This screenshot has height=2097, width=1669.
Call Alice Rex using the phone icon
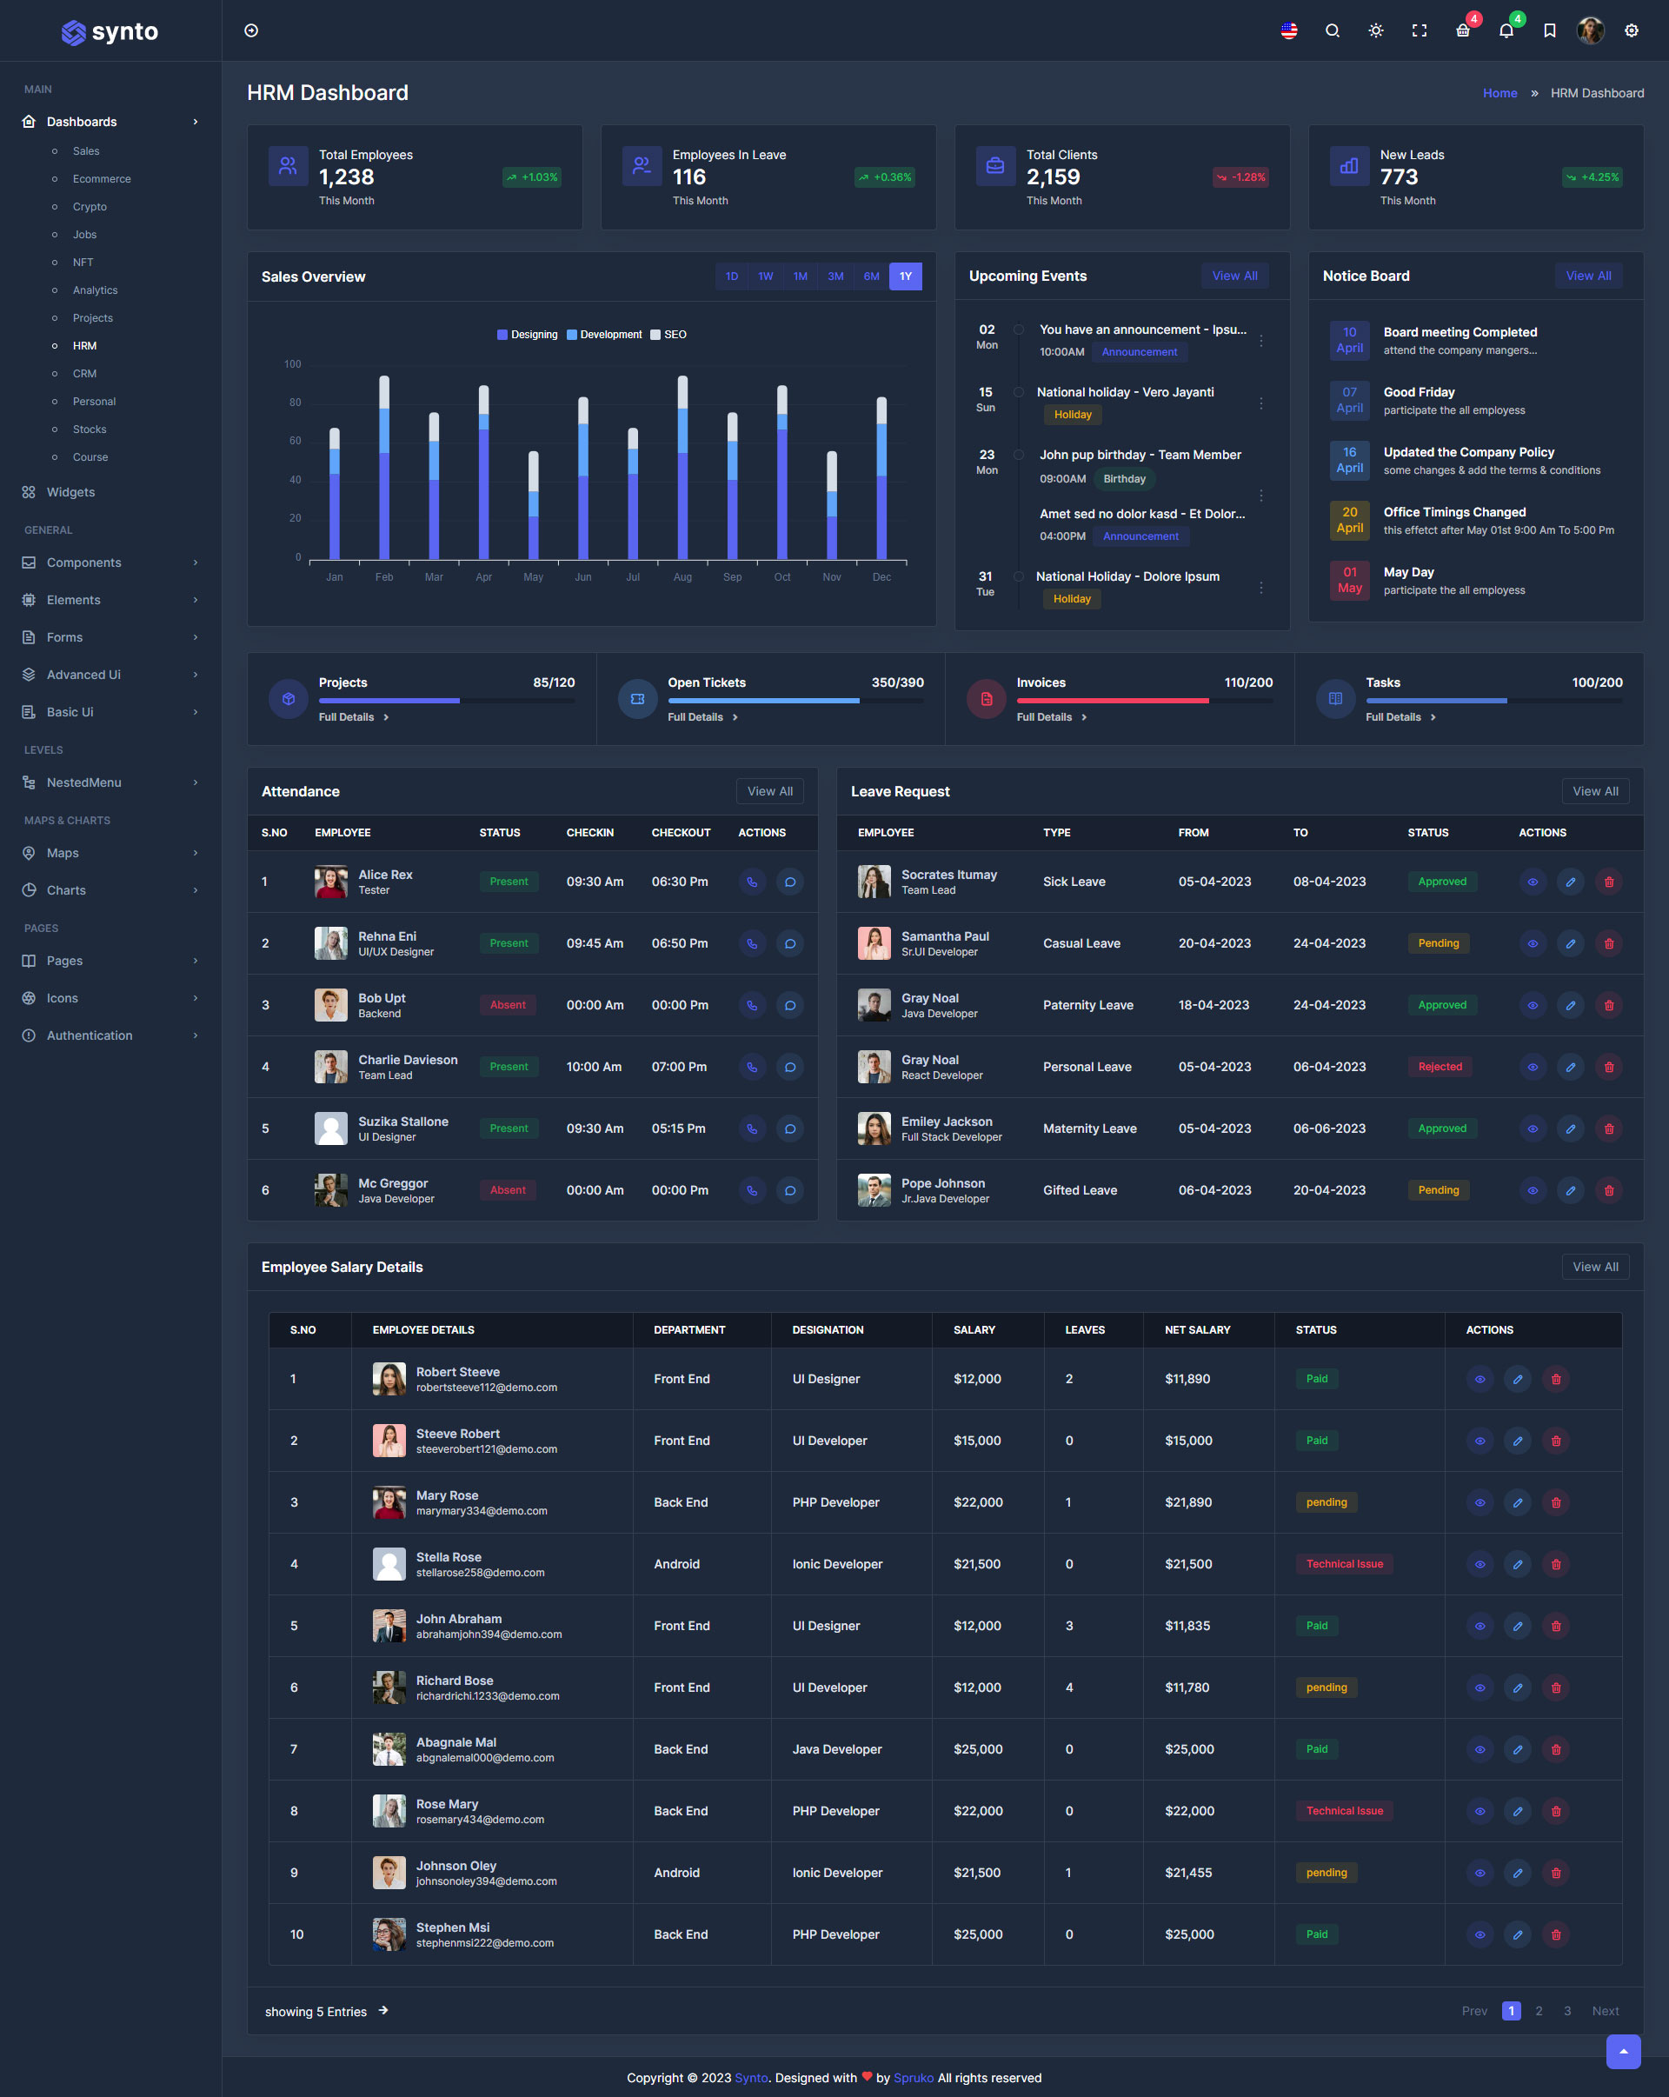point(752,882)
